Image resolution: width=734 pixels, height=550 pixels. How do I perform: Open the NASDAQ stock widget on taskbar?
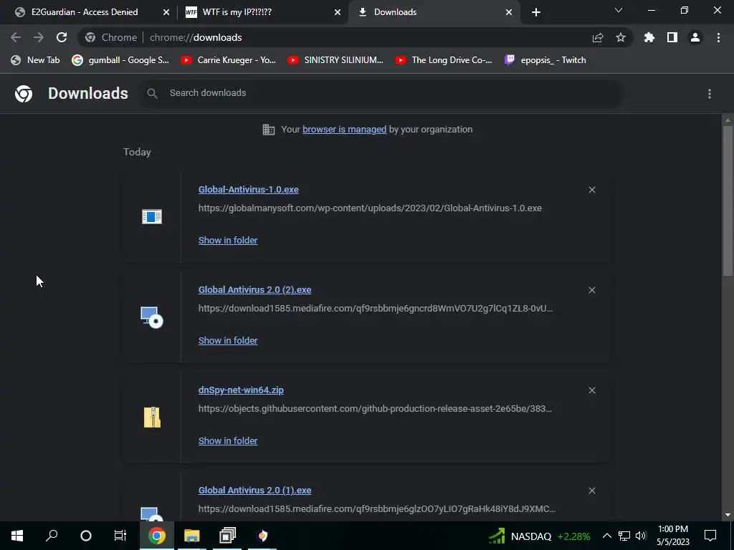[x=539, y=536]
